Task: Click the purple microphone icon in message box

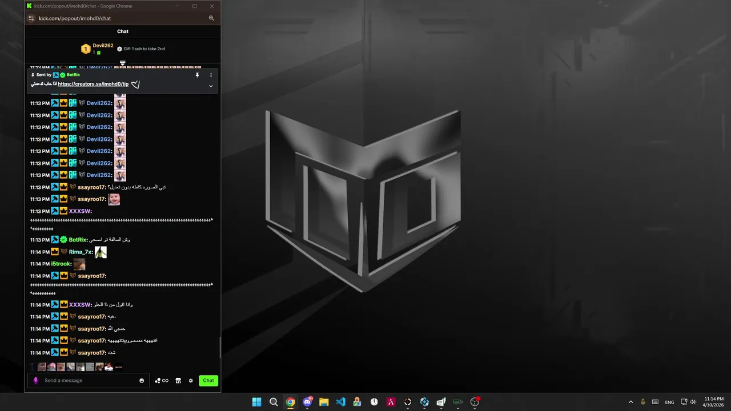Action: tap(35, 380)
